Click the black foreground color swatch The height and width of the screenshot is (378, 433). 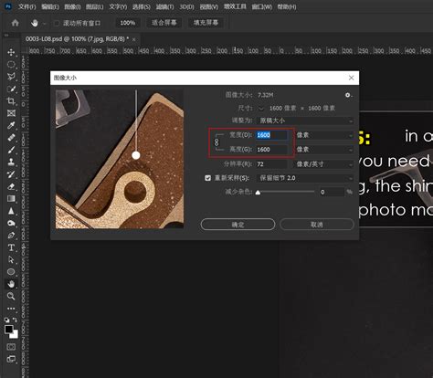[x=8, y=330]
